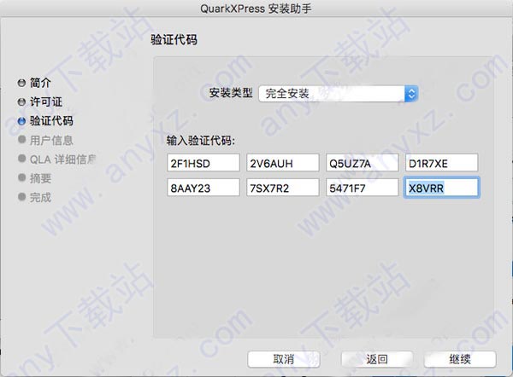The image size is (513, 377).
Task: Click the blue bullet beside 验证代码 step
Action: pyautogui.click(x=21, y=121)
